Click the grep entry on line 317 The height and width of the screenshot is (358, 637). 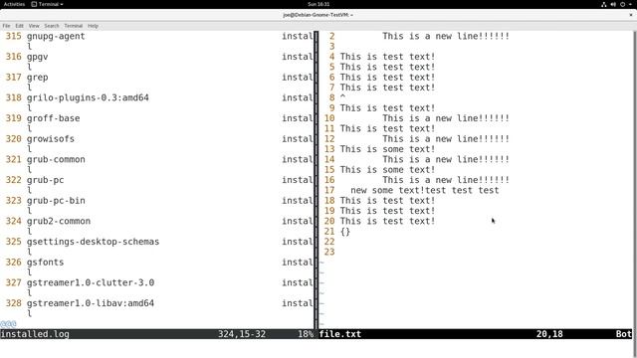click(38, 78)
